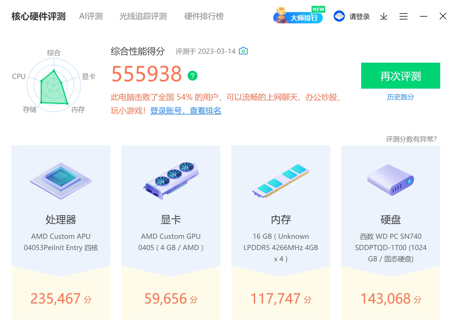Image resolution: width=452 pixels, height=324 pixels.
Task: Click the download arrow icon in the title bar
Action: (x=383, y=16)
